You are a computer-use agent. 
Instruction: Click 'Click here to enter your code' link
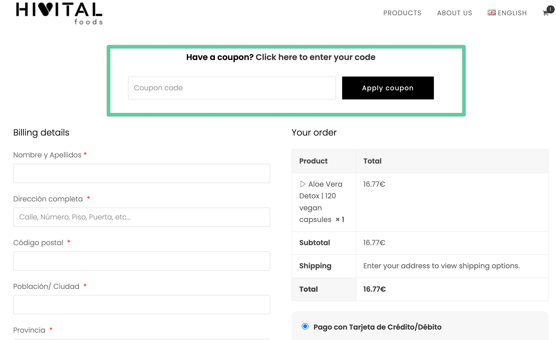tap(315, 57)
